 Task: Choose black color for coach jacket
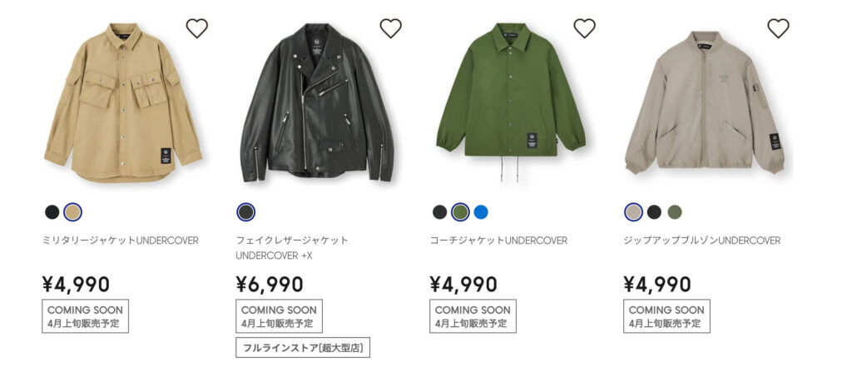(439, 212)
